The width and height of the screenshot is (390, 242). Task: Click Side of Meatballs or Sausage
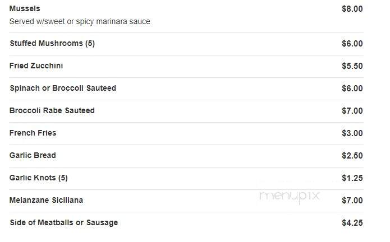point(63,222)
